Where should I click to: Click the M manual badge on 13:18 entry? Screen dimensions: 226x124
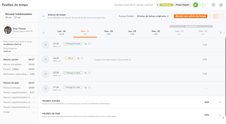pos(89,44)
